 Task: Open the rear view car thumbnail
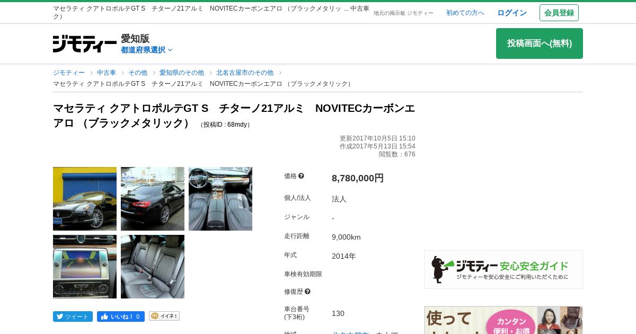pos(153,199)
